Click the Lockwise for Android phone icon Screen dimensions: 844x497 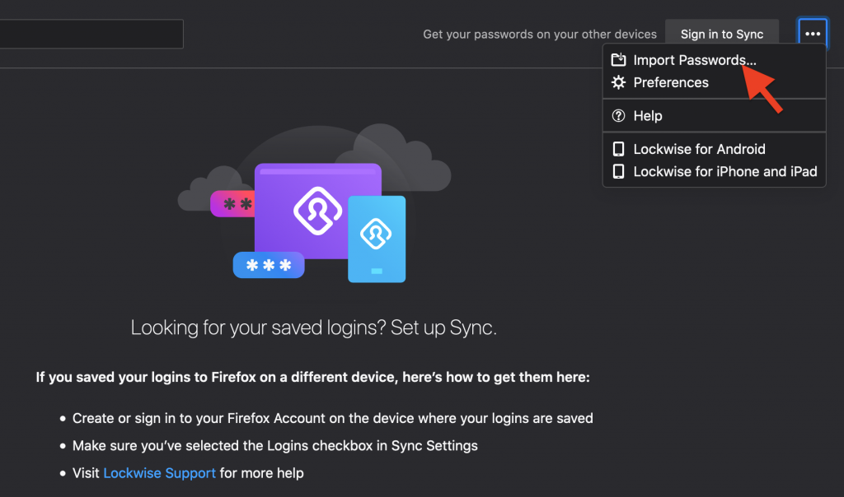click(x=618, y=149)
